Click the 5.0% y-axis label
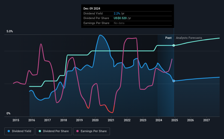Viewport: 224px width, 139px height. [x=10, y=31]
